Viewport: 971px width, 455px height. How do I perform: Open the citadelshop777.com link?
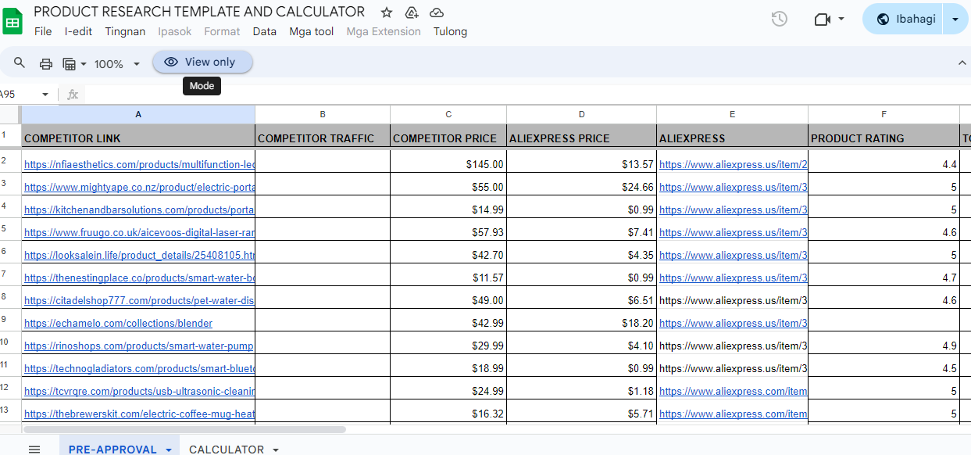coord(139,300)
